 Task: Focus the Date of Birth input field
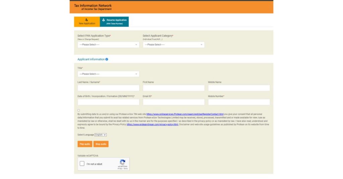tap(108, 102)
